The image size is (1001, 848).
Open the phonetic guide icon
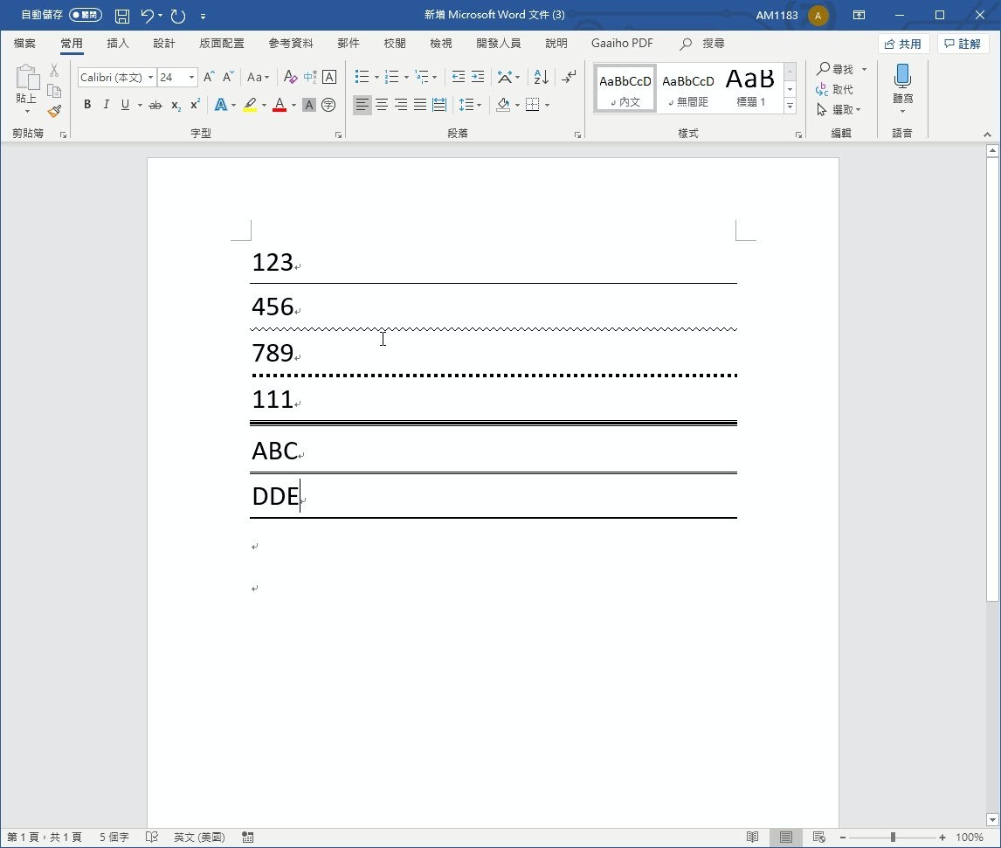click(x=310, y=77)
